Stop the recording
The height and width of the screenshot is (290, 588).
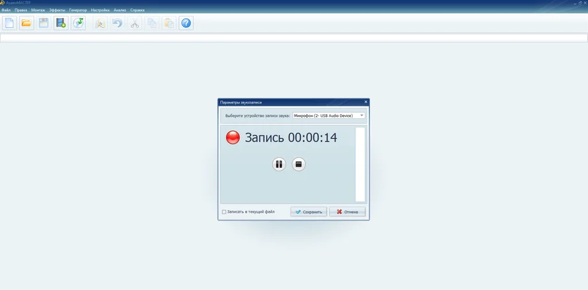click(299, 164)
